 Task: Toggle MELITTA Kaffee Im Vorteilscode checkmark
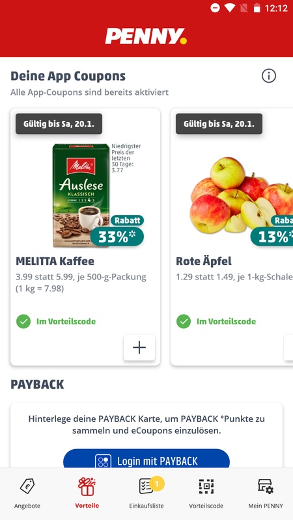click(23, 321)
